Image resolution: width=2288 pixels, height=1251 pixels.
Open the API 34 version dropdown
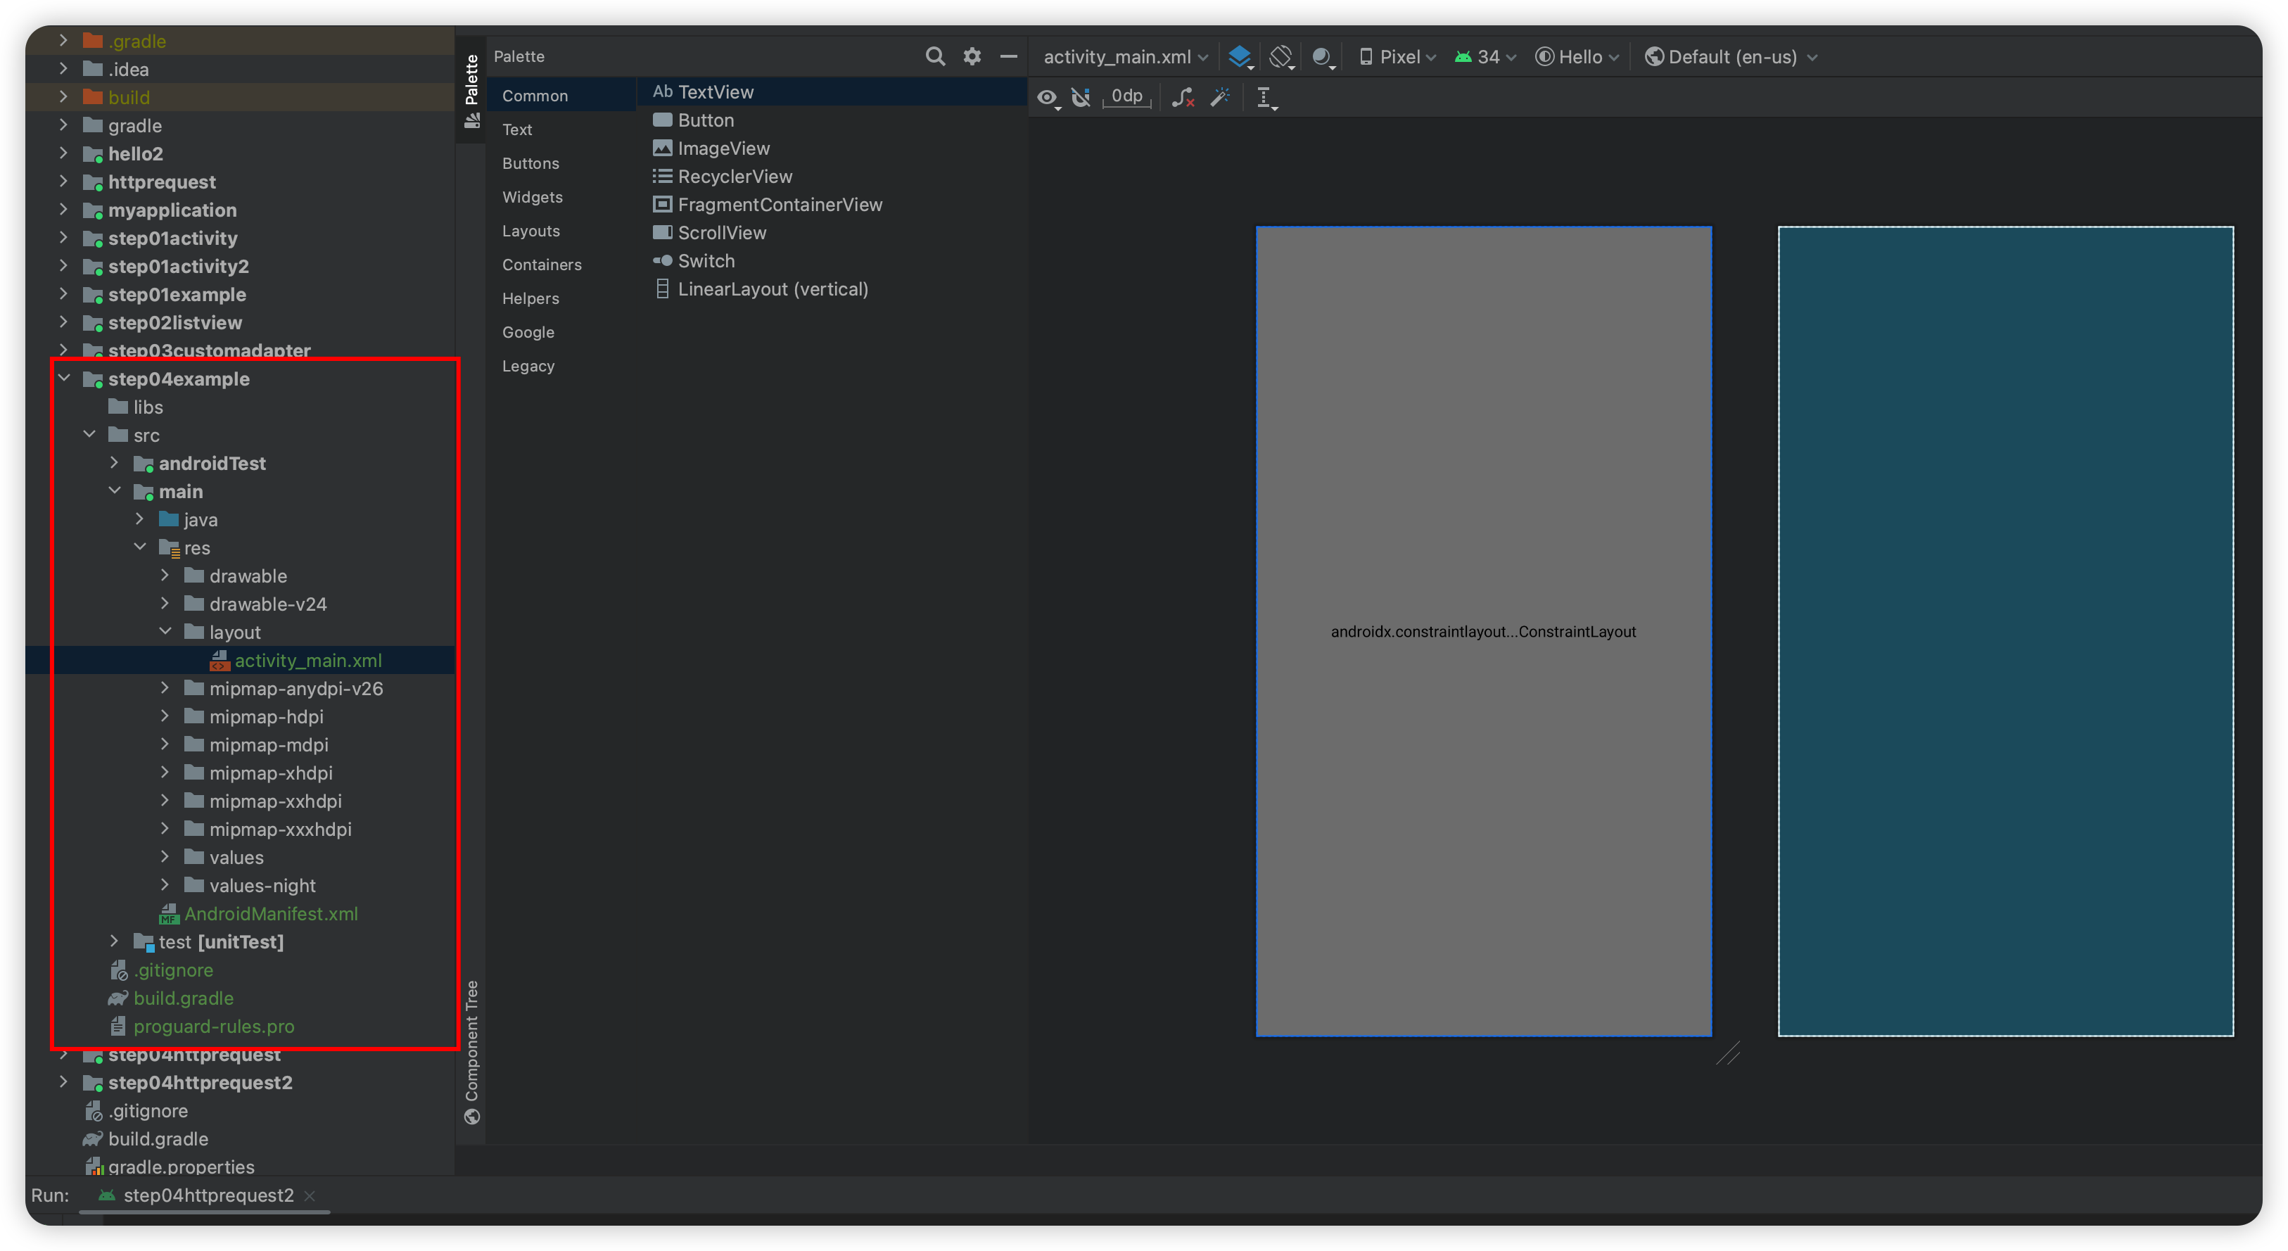click(1486, 57)
